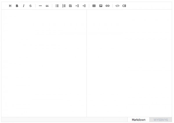Screen dimensions: 174x123
Task: Open the insert table popup
Action: tap(94, 6)
